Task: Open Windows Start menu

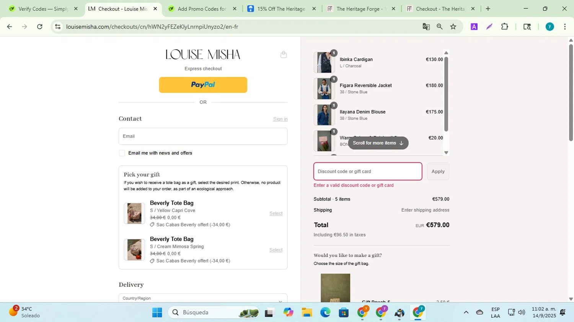Action: (157, 312)
